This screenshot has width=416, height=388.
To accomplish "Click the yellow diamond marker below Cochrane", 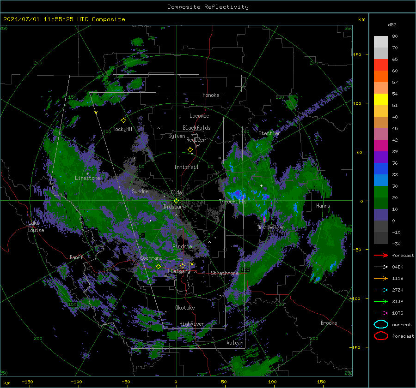I will (158, 266).
